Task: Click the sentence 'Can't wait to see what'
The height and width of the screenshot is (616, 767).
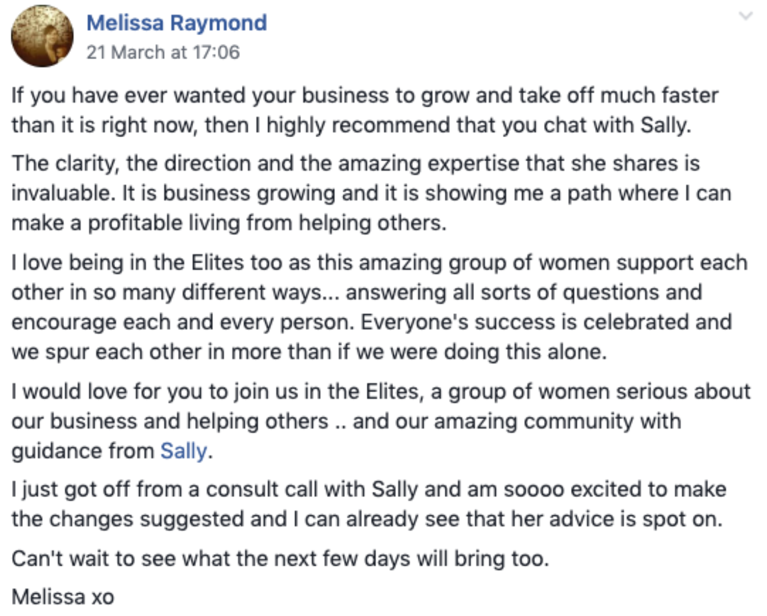Action: (x=280, y=559)
